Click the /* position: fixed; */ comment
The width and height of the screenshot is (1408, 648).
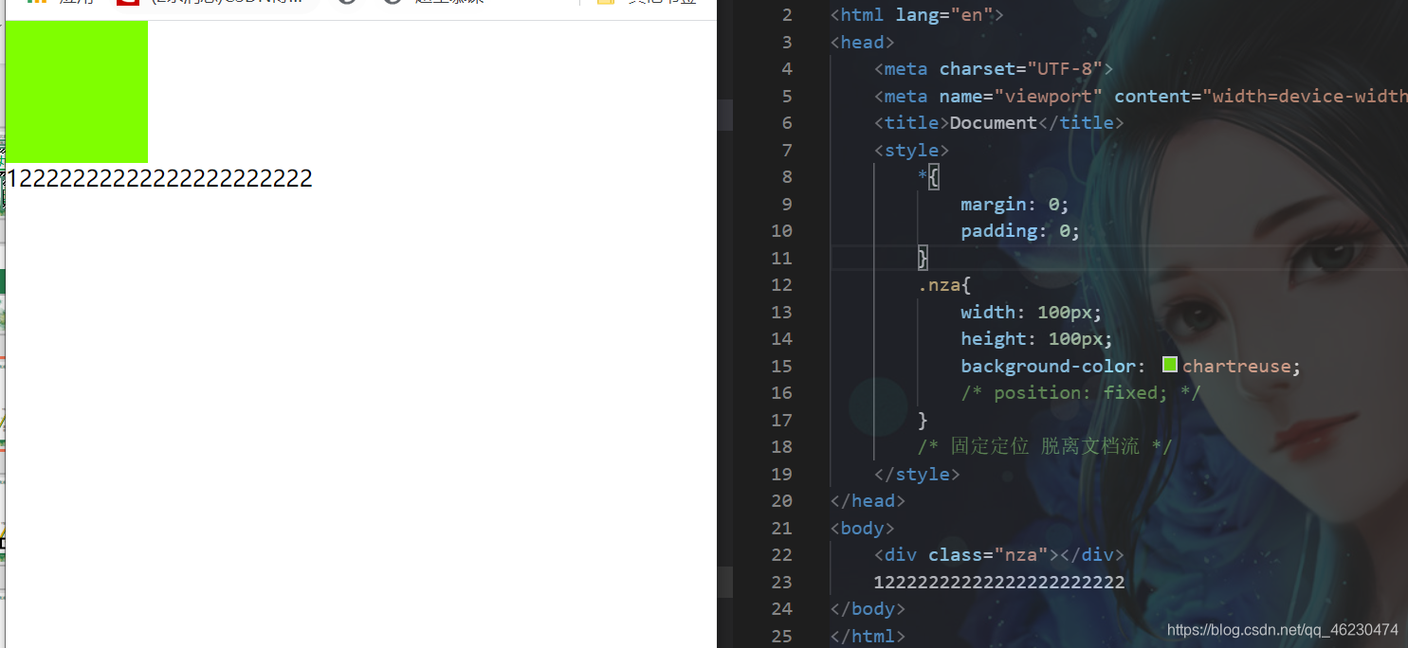[x=1081, y=392]
